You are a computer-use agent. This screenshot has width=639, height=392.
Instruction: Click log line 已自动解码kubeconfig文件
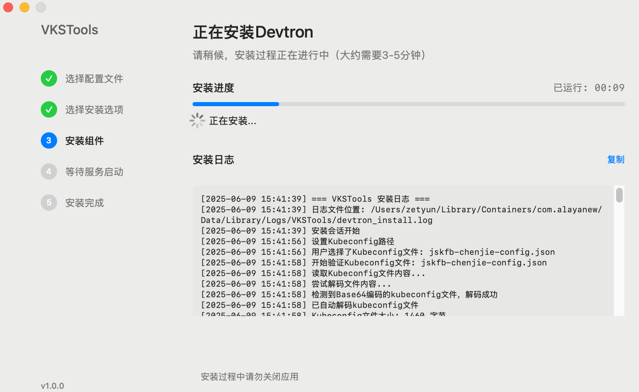310,305
